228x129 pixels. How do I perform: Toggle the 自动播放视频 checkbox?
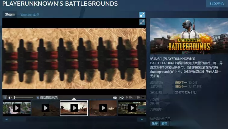coord(38,97)
